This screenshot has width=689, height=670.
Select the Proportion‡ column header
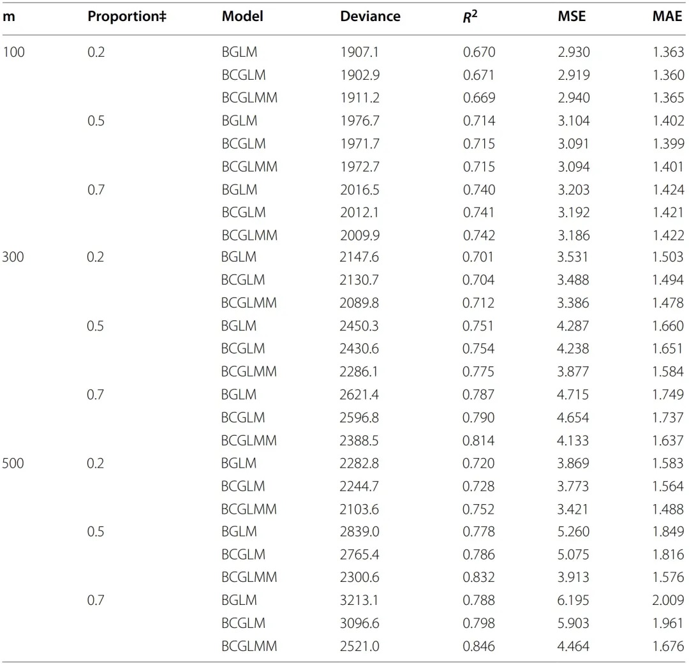coord(127,17)
